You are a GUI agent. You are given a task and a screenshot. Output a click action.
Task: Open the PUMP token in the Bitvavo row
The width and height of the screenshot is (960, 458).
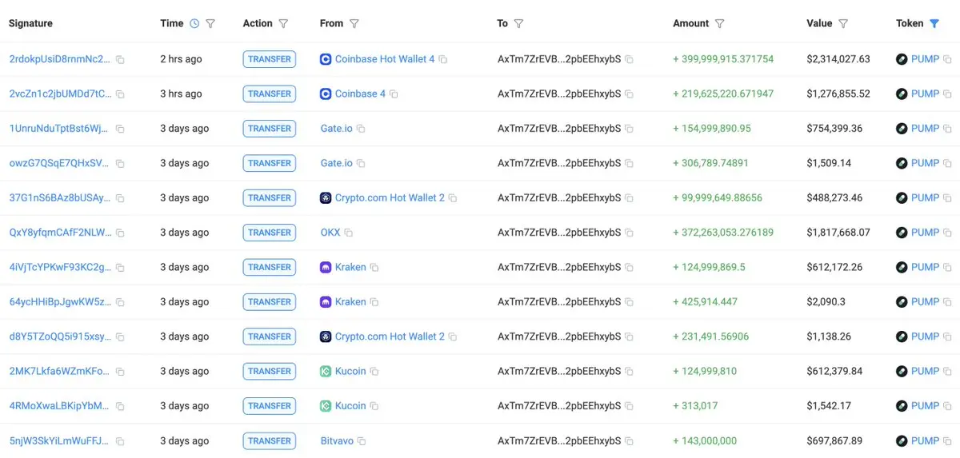925,440
